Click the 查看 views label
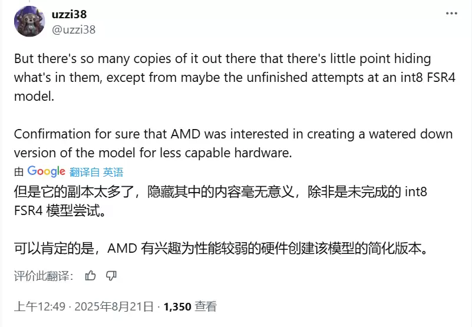This screenshot has width=472, height=327. (206, 306)
